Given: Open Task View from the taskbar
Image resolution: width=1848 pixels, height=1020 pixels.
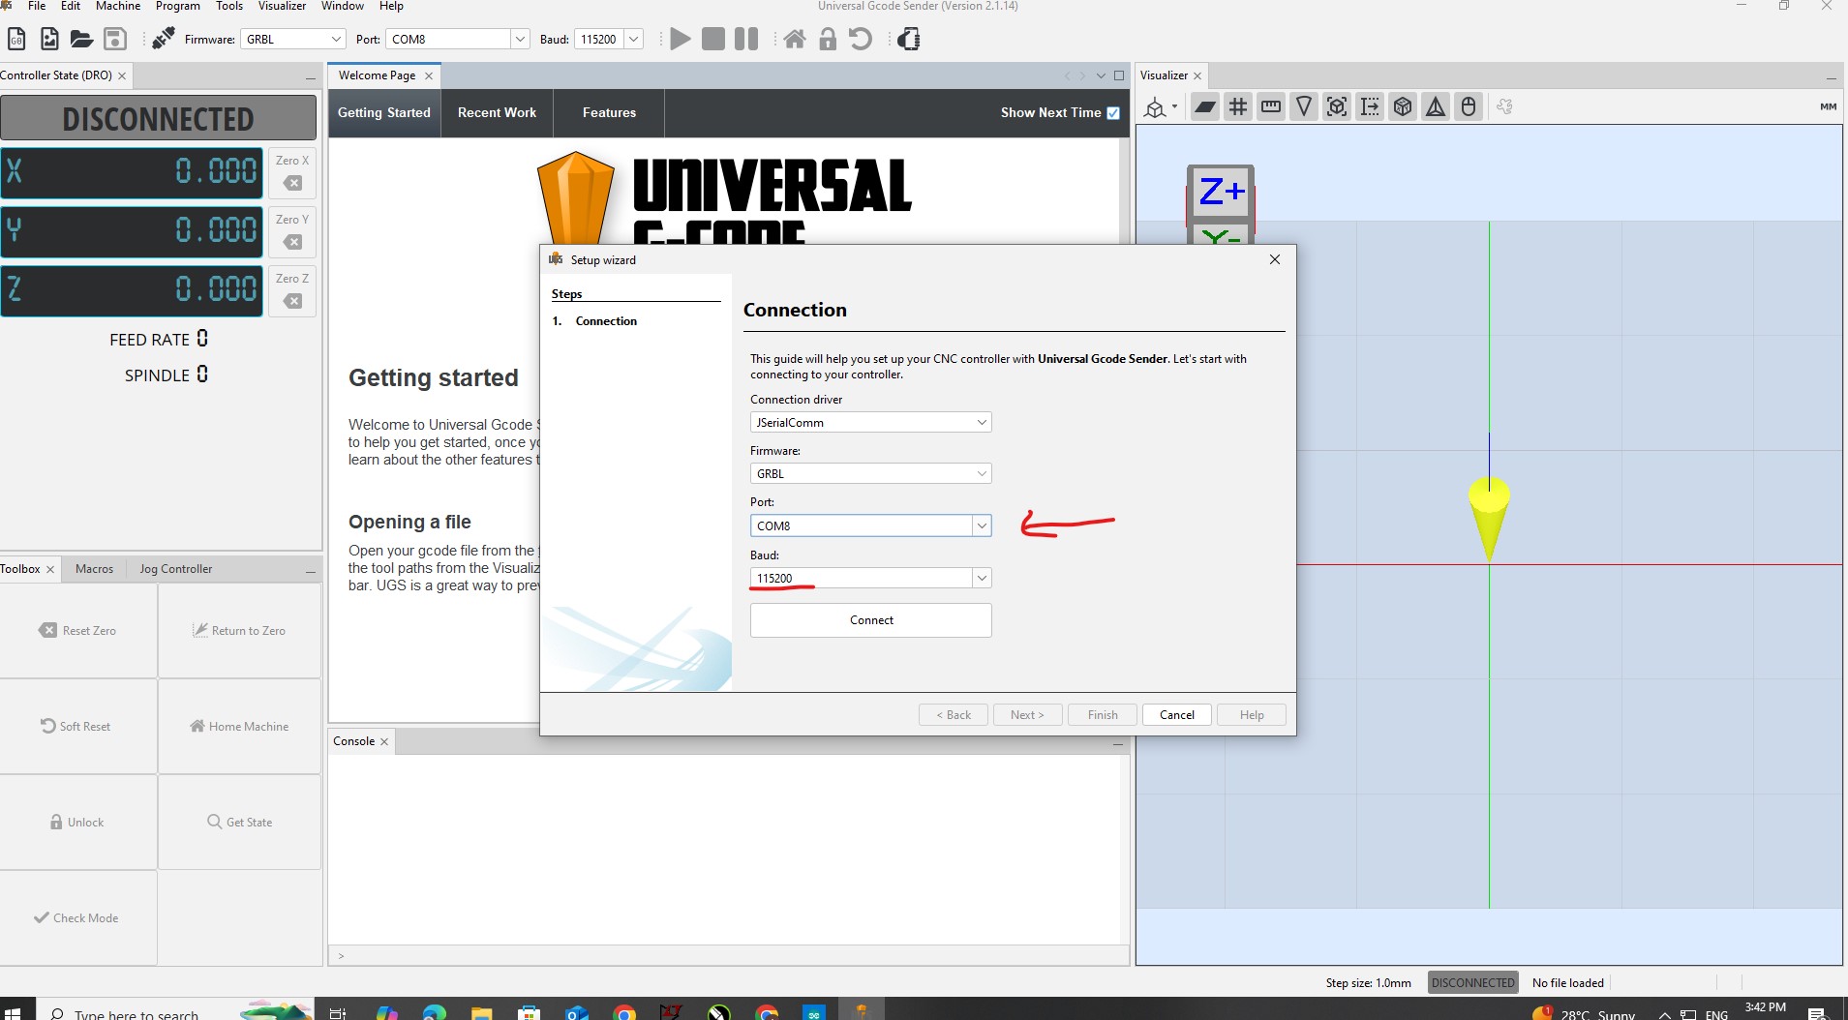Looking at the screenshot, I should [x=338, y=1013].
